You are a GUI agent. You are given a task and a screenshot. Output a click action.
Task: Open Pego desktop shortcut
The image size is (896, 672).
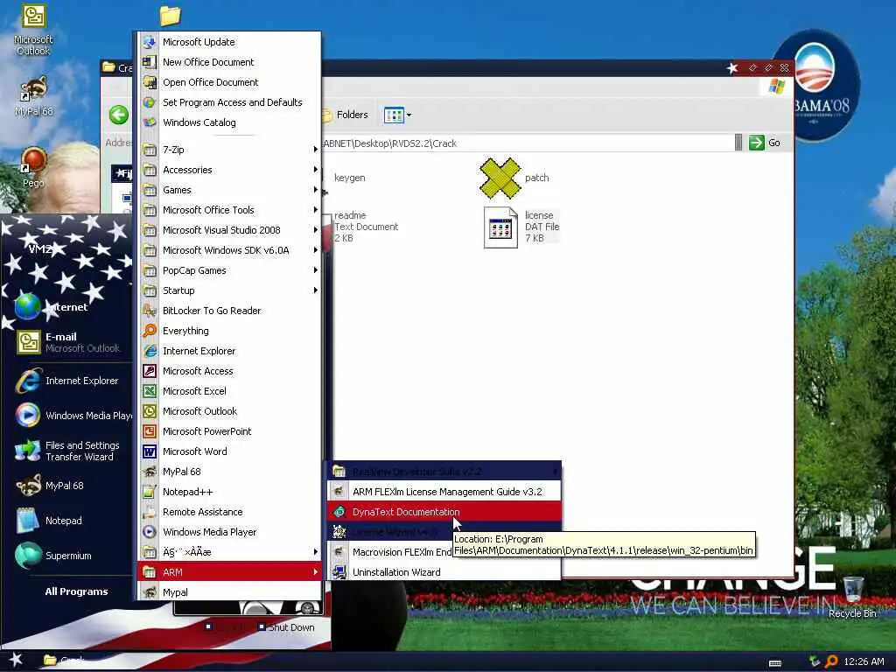point(34,167)
